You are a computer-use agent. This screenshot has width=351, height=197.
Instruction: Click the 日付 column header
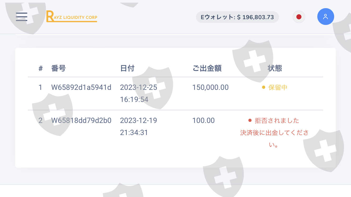(127, 69)
